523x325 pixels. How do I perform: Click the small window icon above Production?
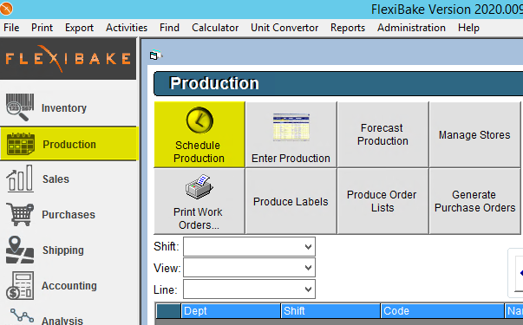[x=155, y=55]
